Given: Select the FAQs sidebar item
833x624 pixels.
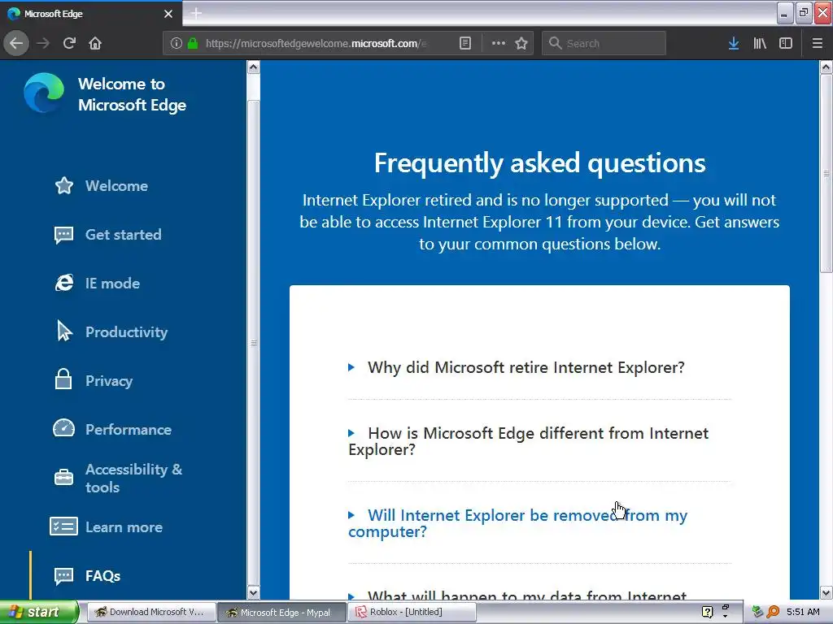Looking at the screenshot, I should [x=88, y=576].
